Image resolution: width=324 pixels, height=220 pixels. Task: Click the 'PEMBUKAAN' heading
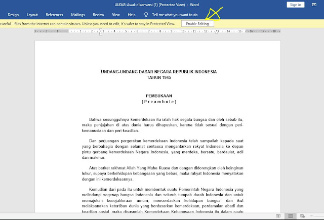point(159,96)
